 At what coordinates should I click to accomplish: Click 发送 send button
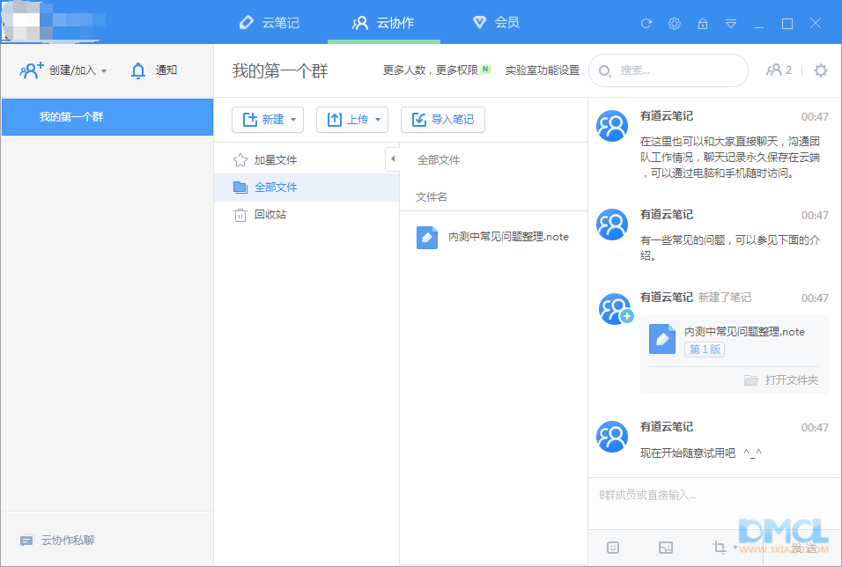(803, 548)
